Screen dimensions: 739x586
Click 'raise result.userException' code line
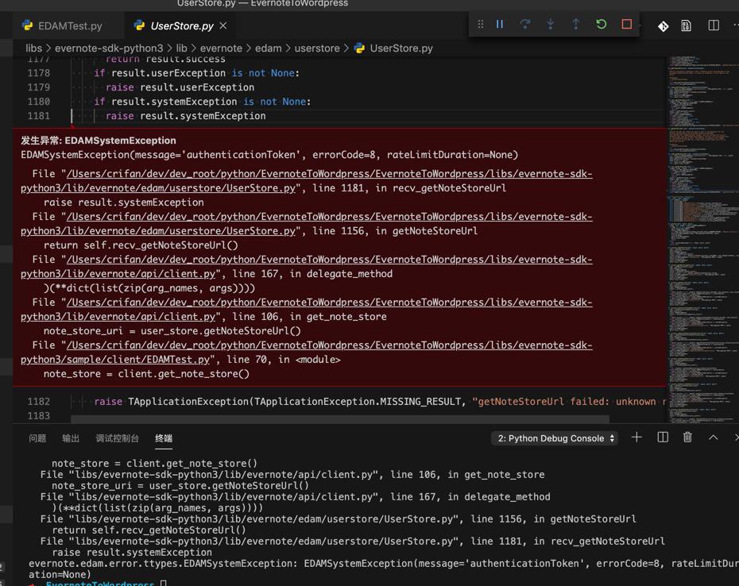(180, 87)
